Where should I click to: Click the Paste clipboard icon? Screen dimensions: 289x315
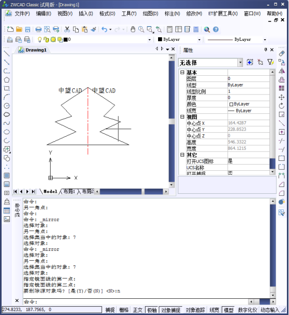[x=85, y=29]
